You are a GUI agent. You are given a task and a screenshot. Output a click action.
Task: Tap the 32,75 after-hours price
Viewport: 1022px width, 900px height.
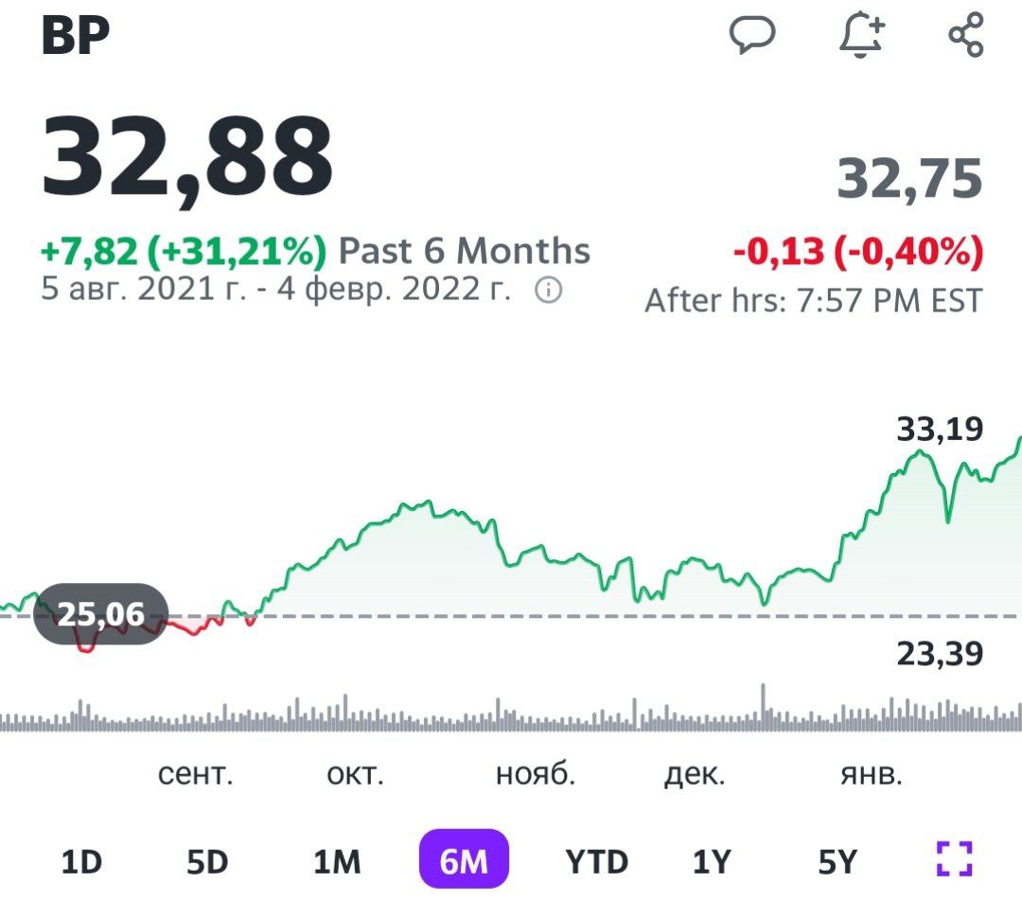(909, 178)
